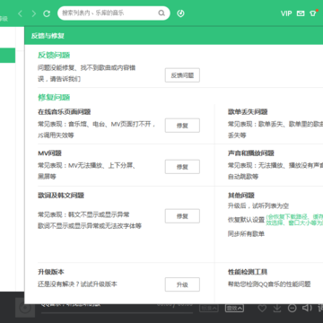Mute the volume speaker icon
Image resolution: width=323 pixels, height=323 pixels.
click(307, 308)
